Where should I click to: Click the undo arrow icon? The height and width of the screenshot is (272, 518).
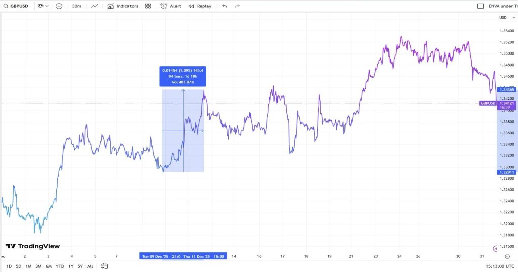[x=225, y=6]
